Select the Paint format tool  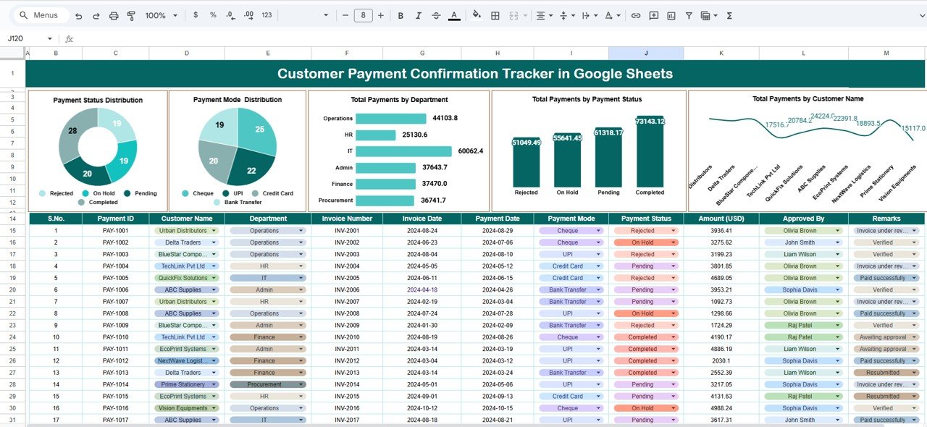pyautogui.click(x=131, y=14)
